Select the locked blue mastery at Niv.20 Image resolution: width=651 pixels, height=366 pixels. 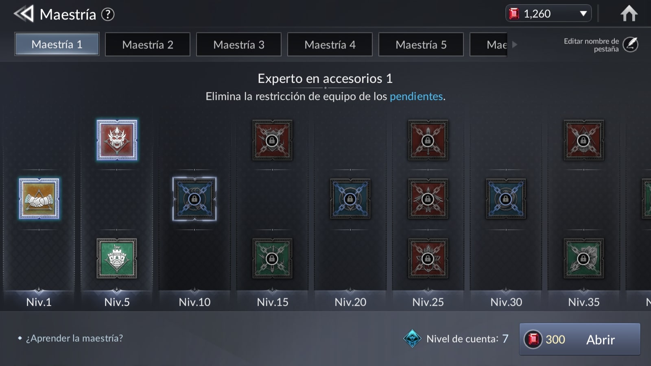[350, 199]
